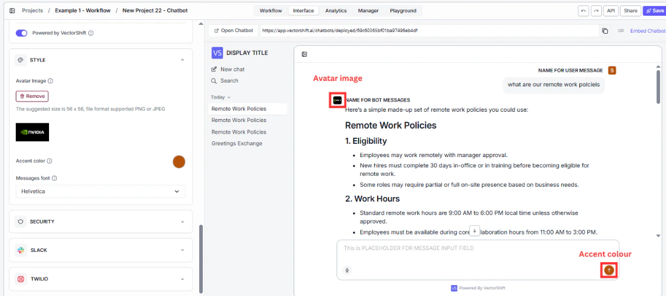This screenshot has width=666, height=296.
Task: Expand the SECURITY section
Action: coord(182,222)
